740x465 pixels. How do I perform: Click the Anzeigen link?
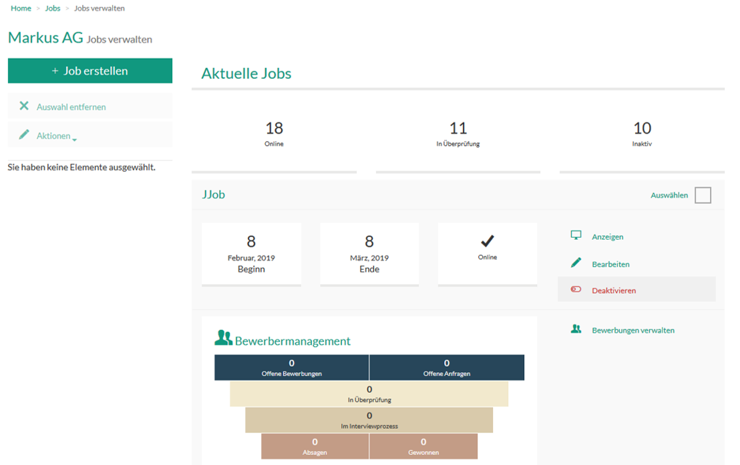tap(607, 237)
